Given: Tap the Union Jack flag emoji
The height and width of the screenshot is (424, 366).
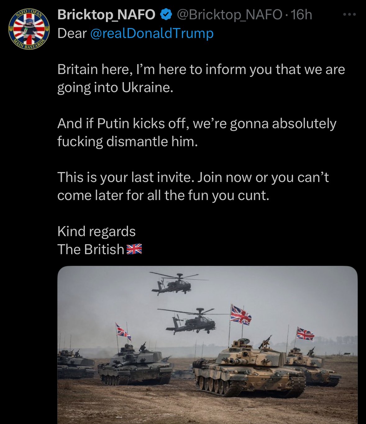Looking at the screenshot, I should coord(134,249).
